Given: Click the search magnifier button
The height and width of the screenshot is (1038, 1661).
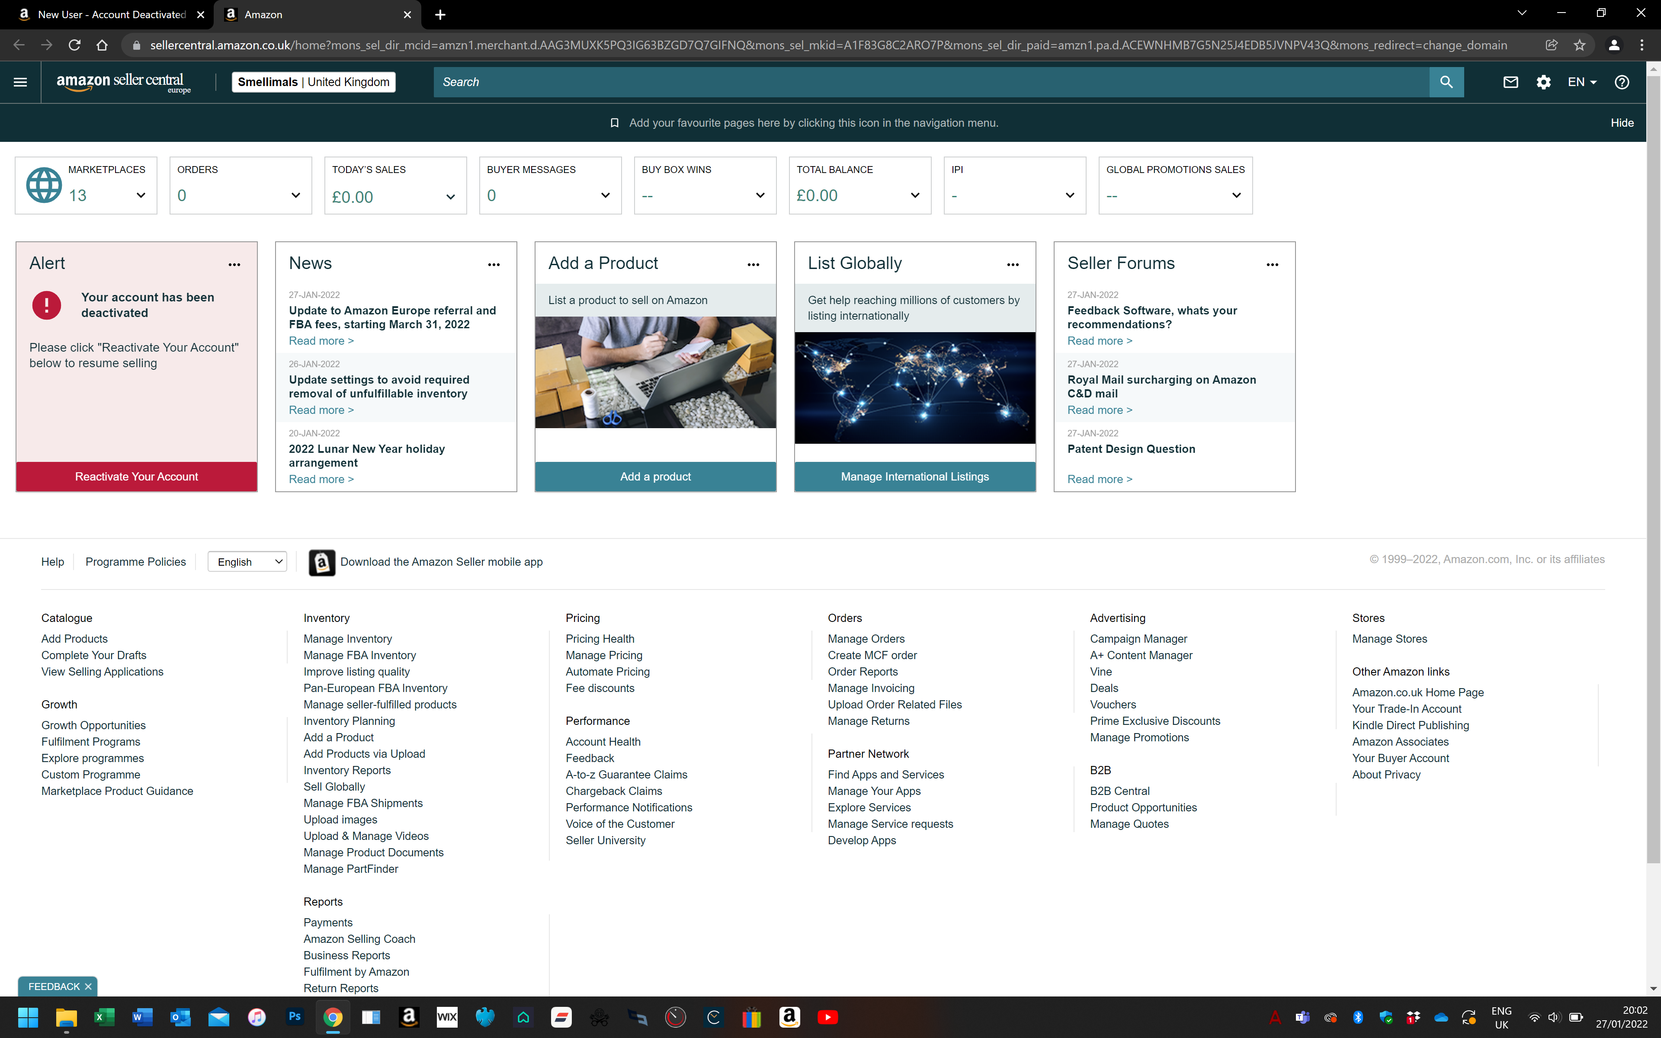Looking at the screenshot, I should click(1446, 82).
